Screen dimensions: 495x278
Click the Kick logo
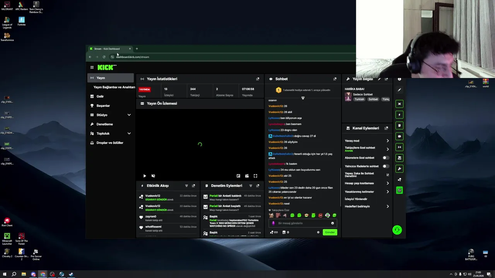[x=107, y=68]
